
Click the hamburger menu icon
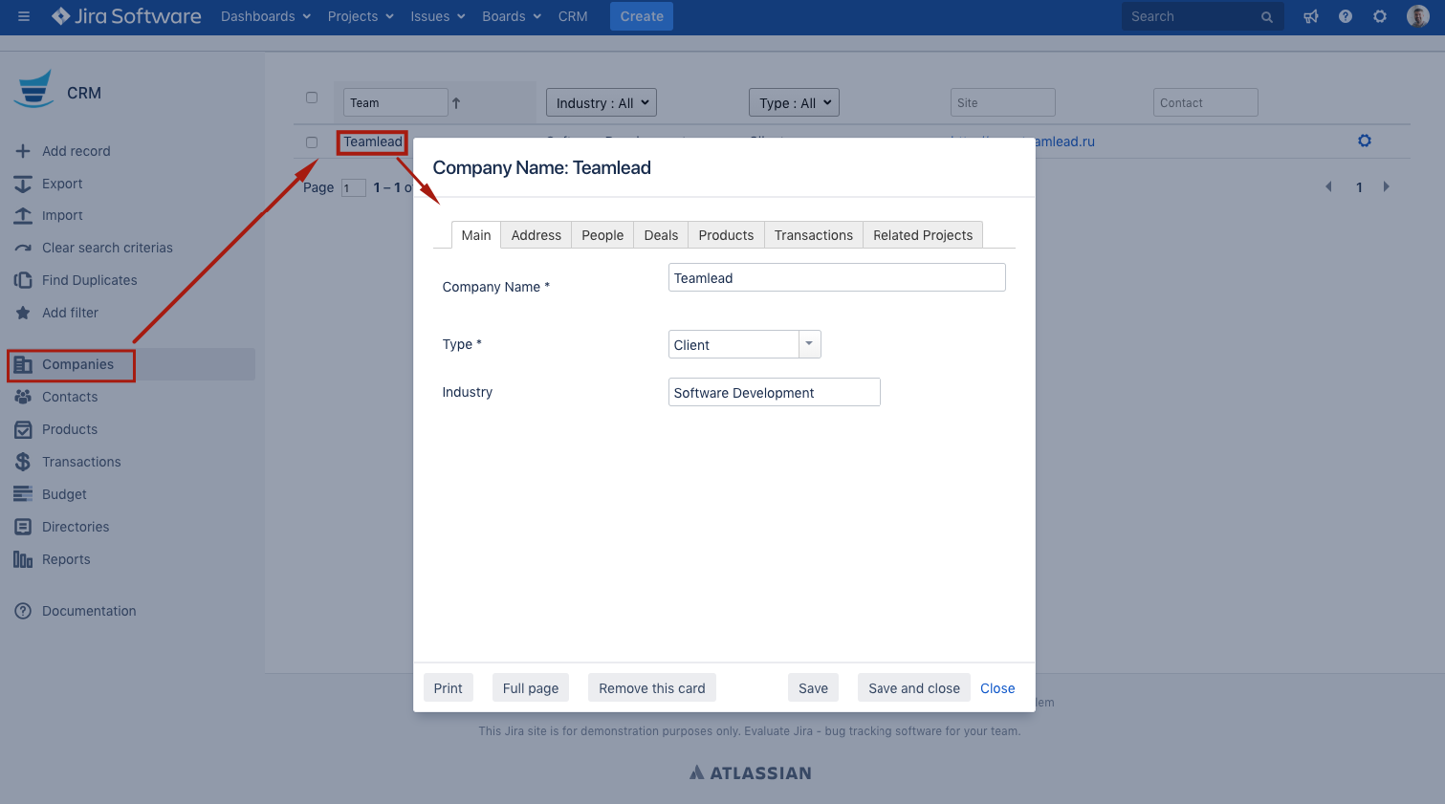pyautogui.click(x=24, y=16)
